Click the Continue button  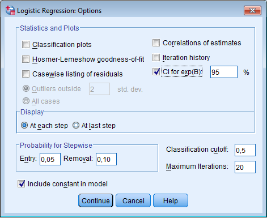click(96, 200)
